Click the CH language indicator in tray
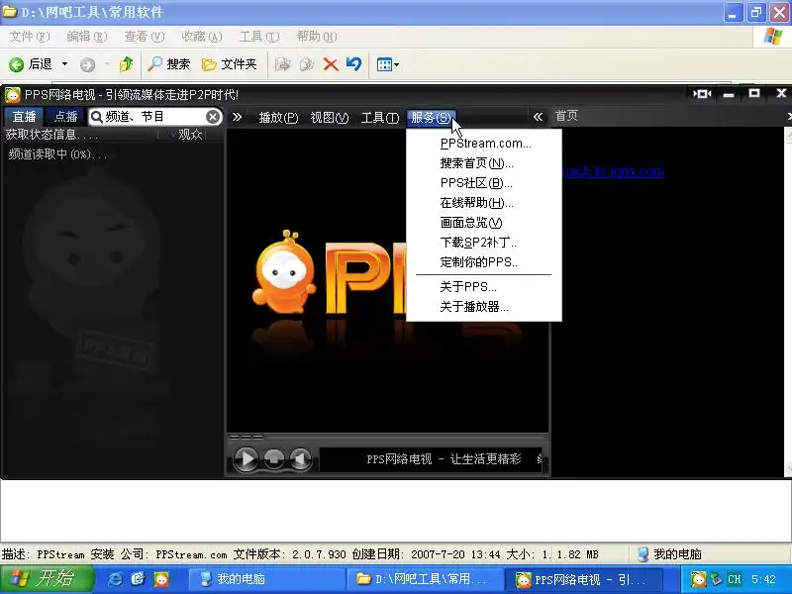 pos(734,579)
